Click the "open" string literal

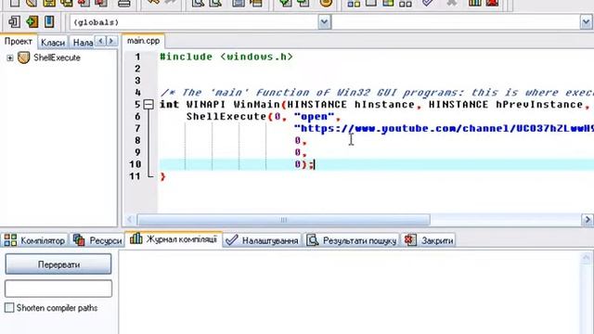point(315,116)
